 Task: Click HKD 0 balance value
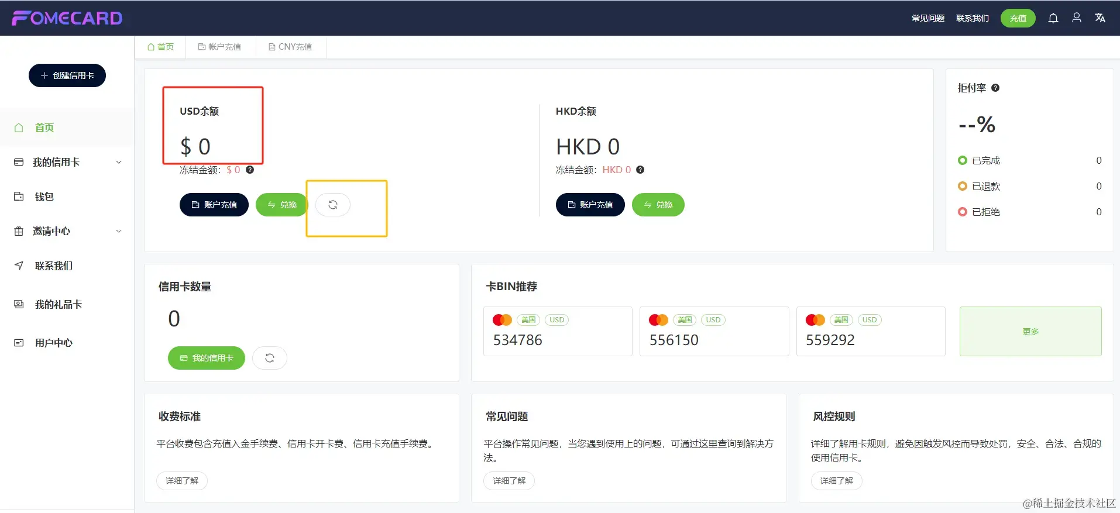point(588,147)
